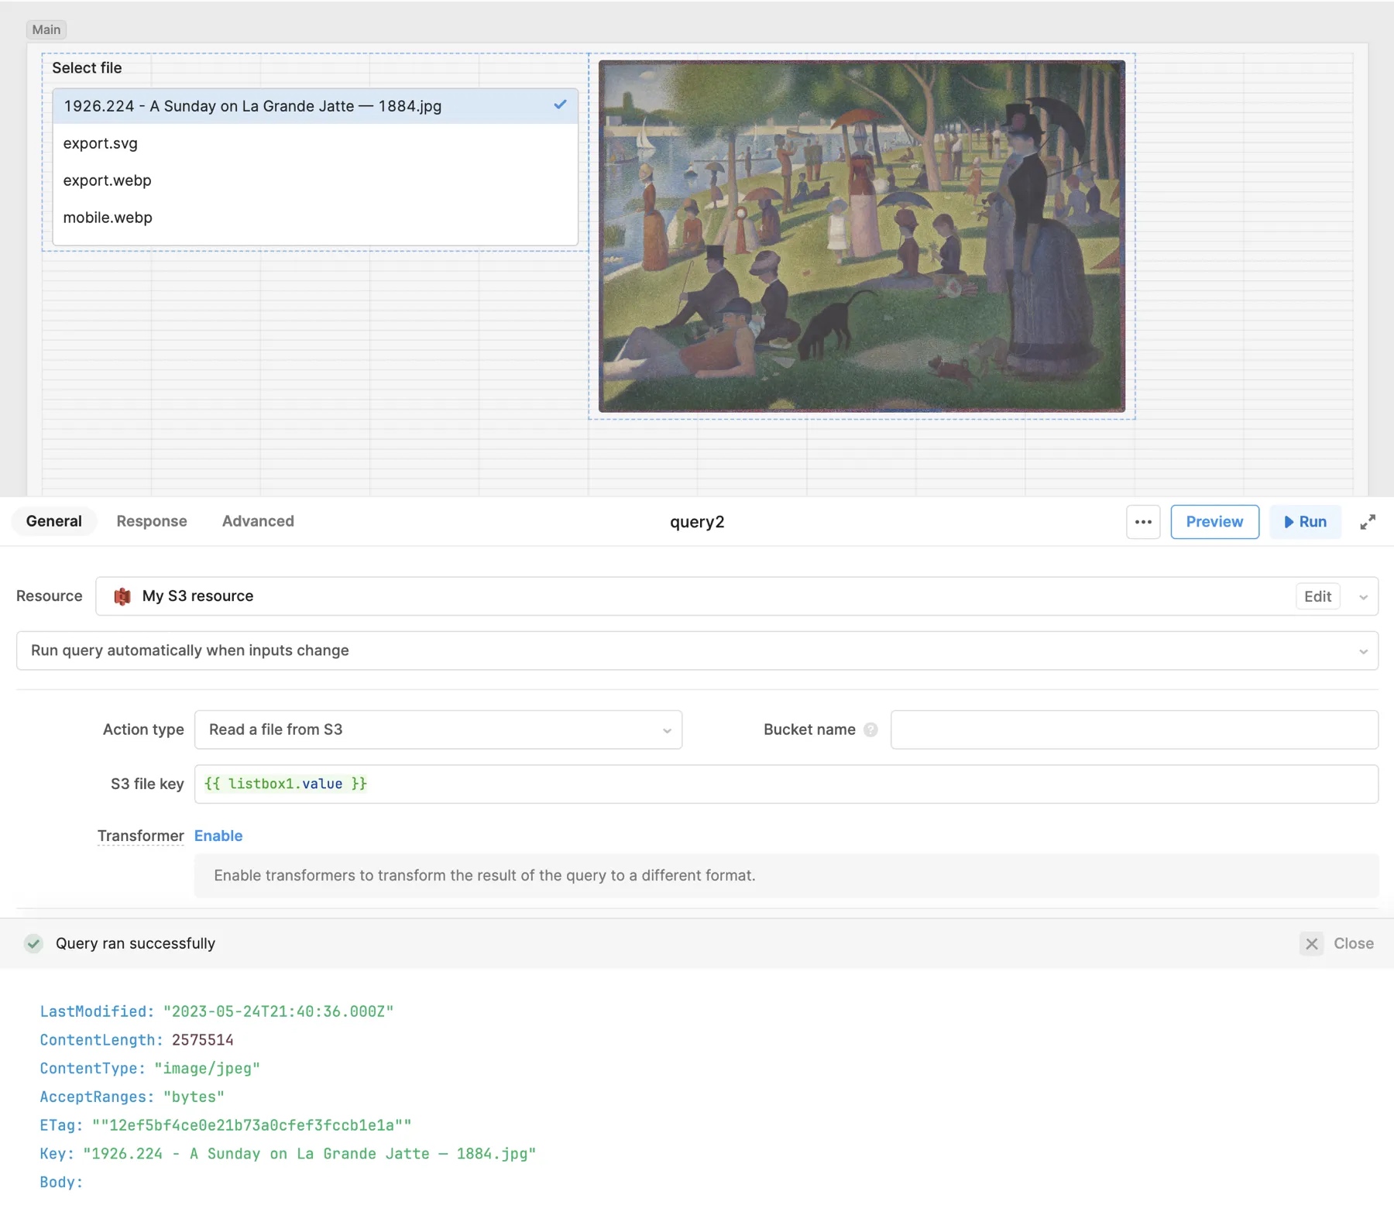Open the Action type dropdown

coord(438,729)
